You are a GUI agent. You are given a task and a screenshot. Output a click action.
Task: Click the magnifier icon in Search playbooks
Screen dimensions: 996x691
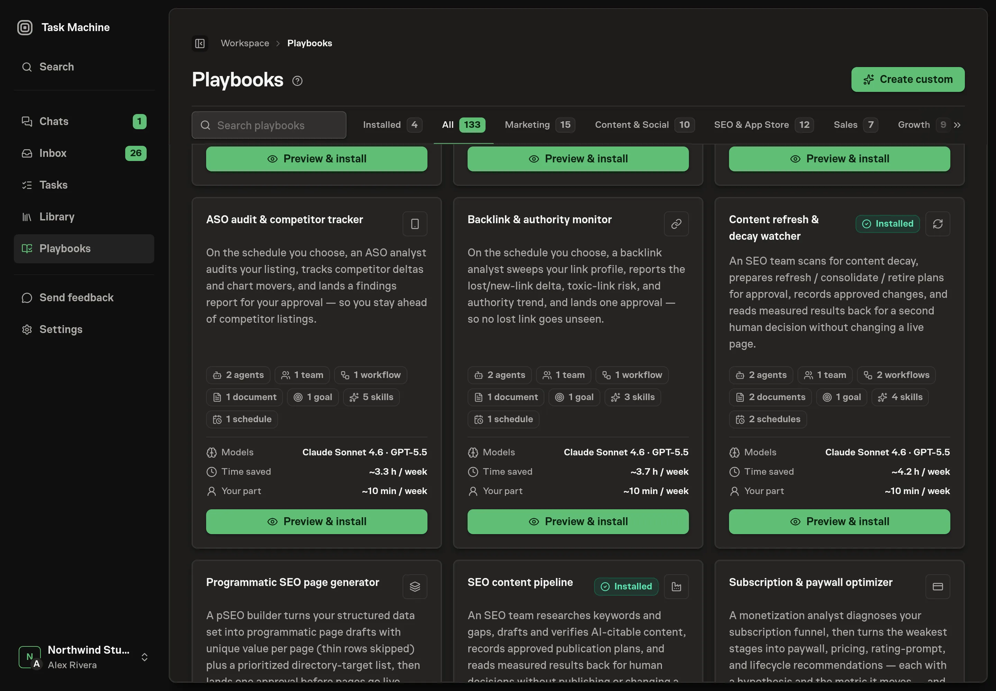(205, 125)
